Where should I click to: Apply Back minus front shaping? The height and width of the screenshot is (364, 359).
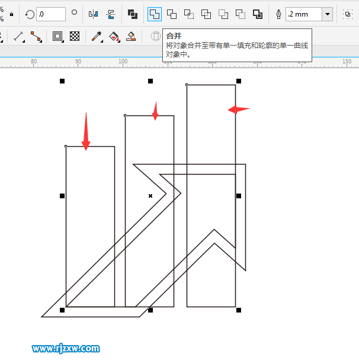point(241,14)
